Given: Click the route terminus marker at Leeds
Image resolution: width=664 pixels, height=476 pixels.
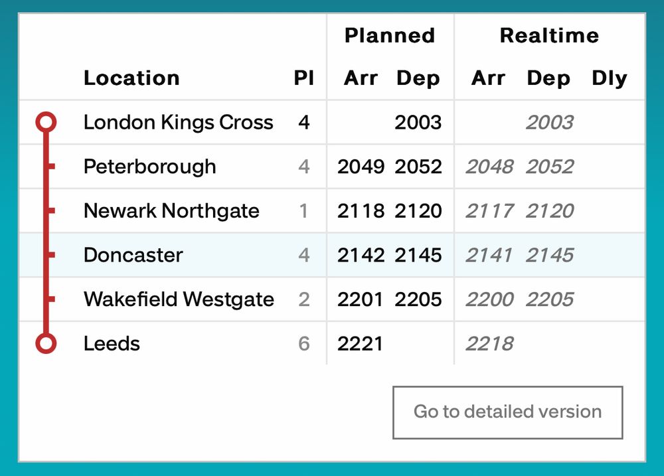Looking at the screenshot, I should (x=45, y=343).
